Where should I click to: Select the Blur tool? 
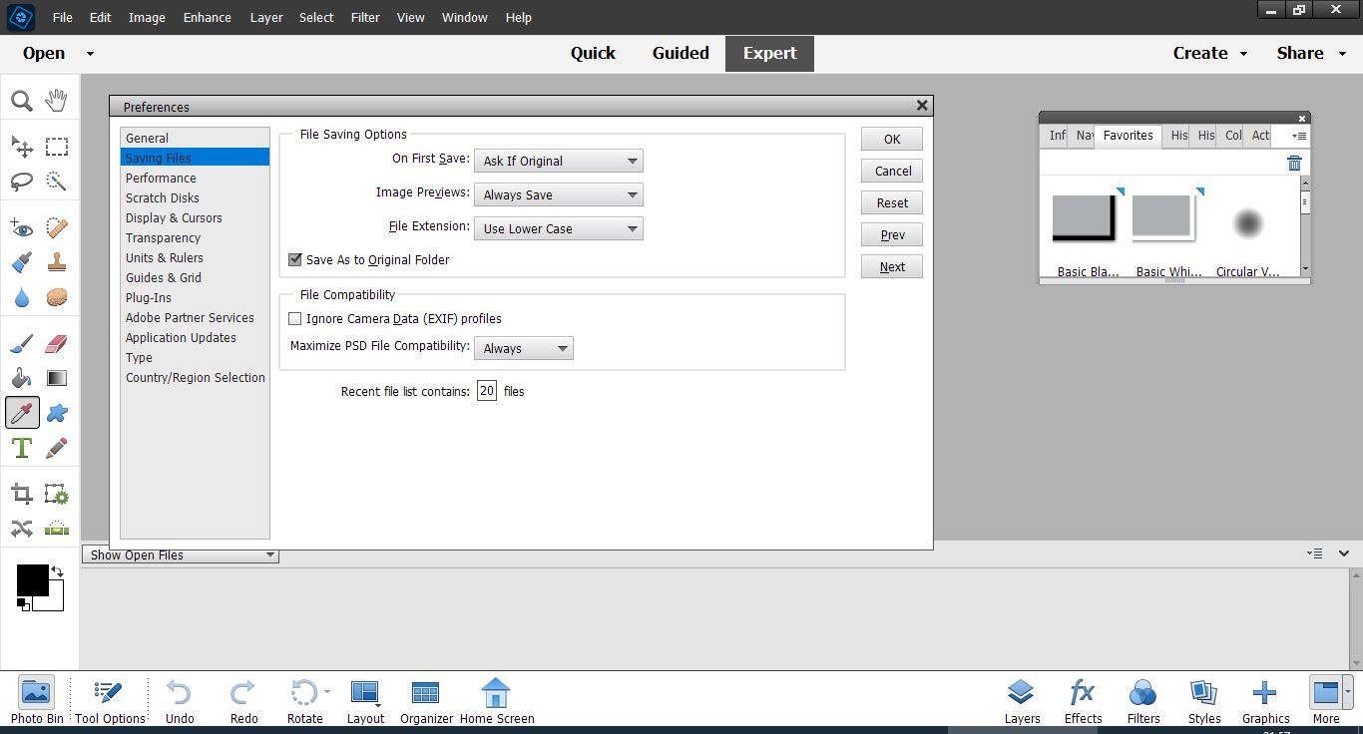pyautogui.click(x=22, y=297)
